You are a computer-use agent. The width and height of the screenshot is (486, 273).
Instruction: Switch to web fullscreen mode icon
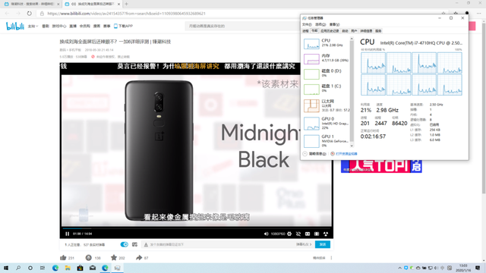pyautogui.click(x=317, y=234)
